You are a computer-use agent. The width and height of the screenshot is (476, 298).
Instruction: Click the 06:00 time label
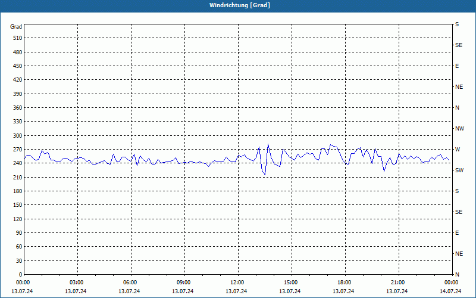coord(130,283)
